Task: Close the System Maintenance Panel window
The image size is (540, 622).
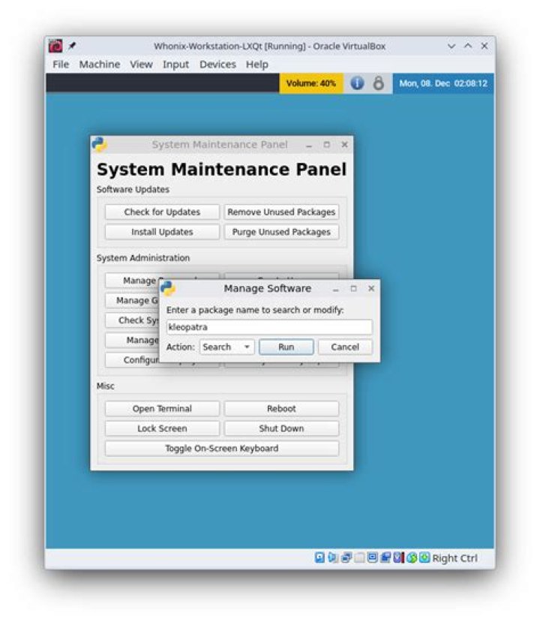Action: click(344, 145)
